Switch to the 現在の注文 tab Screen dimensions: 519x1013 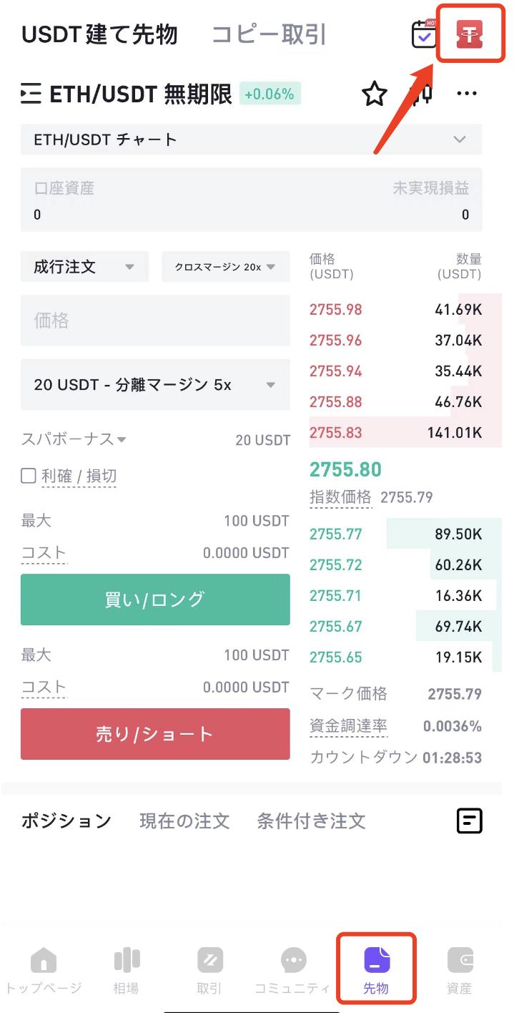click(184, 821)
